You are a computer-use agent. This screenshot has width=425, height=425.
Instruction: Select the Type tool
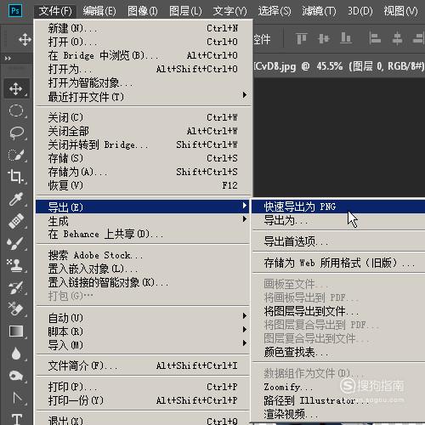click(16, 419)
